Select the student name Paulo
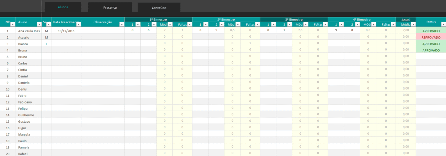The width and height of the screenshot is (446, 156). (x=22, y=141)
